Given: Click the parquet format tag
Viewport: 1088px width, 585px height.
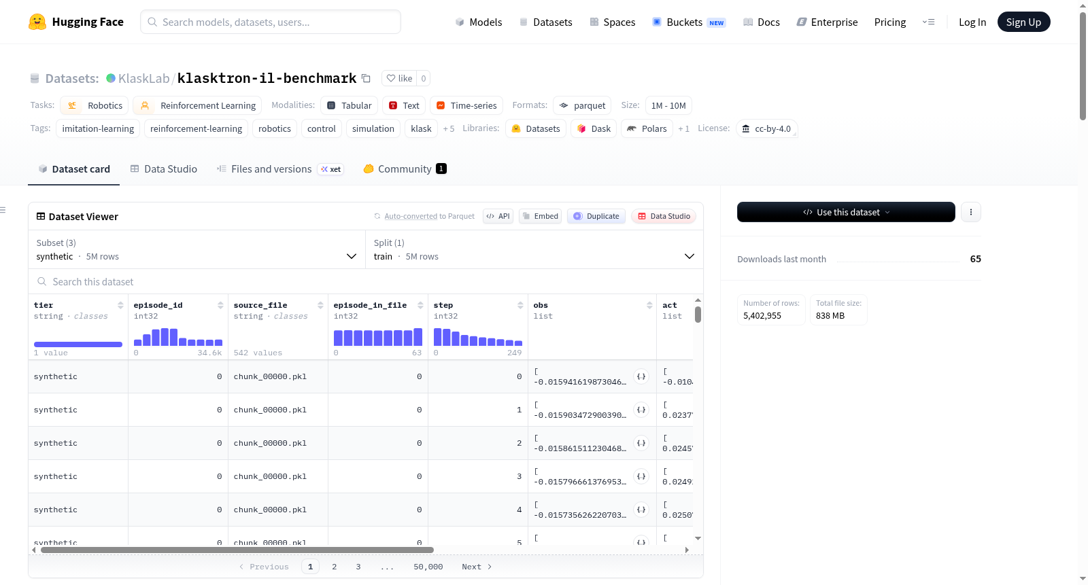Looking at the screenshot, I should coord(582,105).
